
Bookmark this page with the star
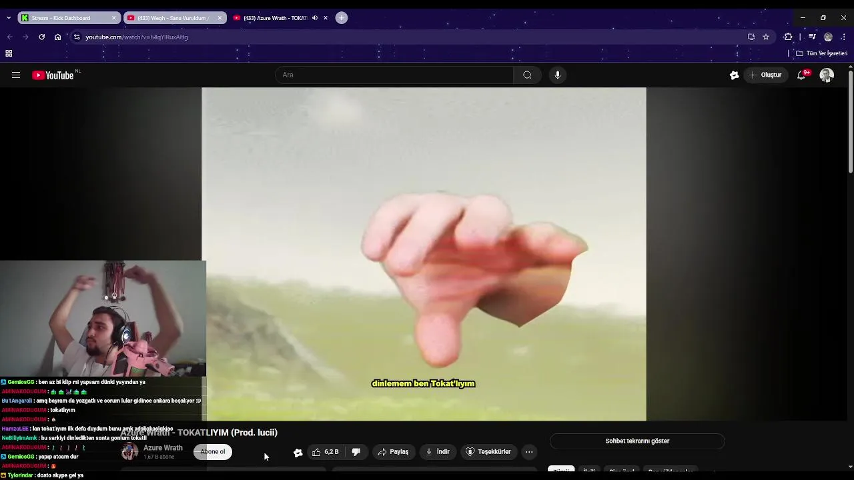pyautogui.click(x=766, y=37)
